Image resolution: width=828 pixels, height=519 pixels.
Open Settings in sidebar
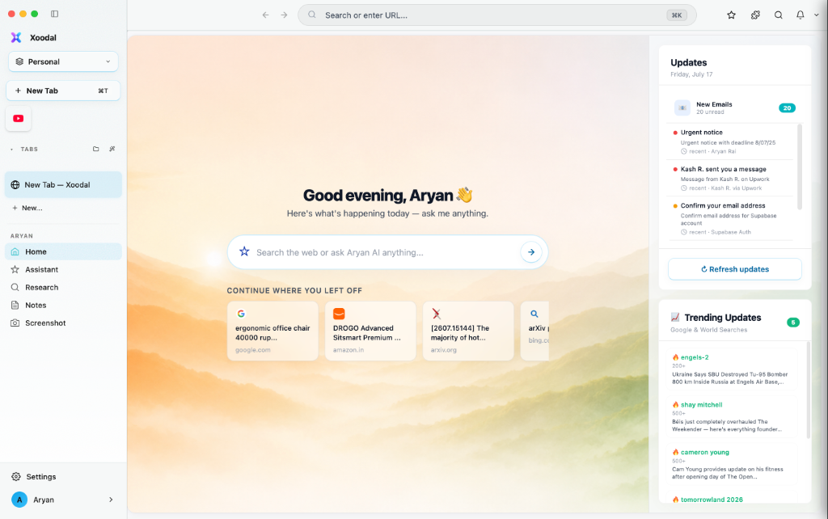pos(63,477)
